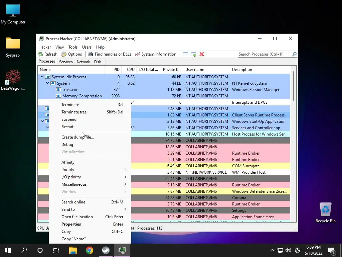
Task: Choose Open file location entry
Action: pos(90,217)
